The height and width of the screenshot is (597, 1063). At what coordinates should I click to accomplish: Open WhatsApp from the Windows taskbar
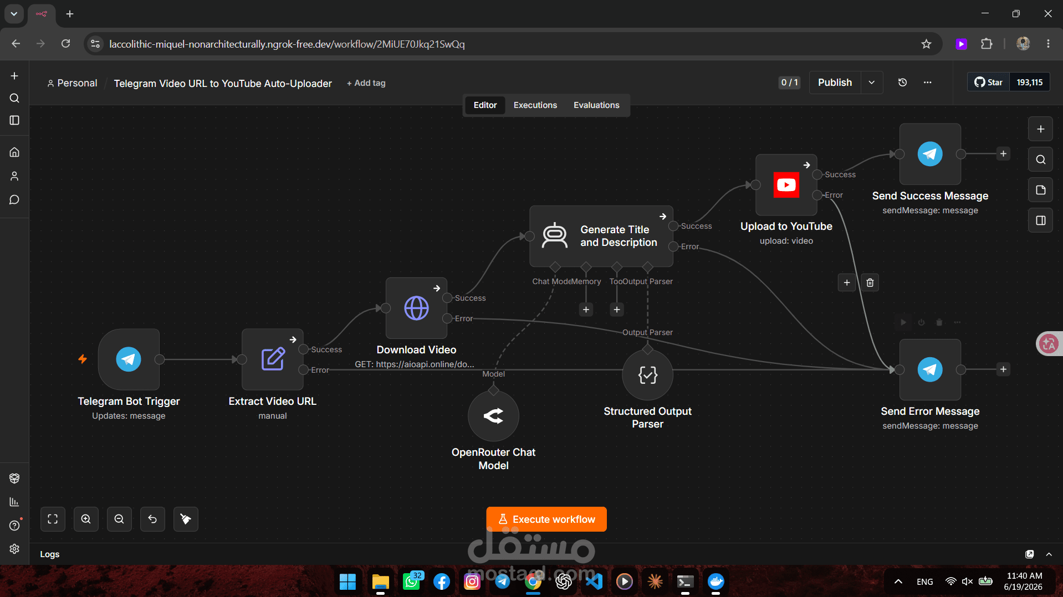(411, 581)
